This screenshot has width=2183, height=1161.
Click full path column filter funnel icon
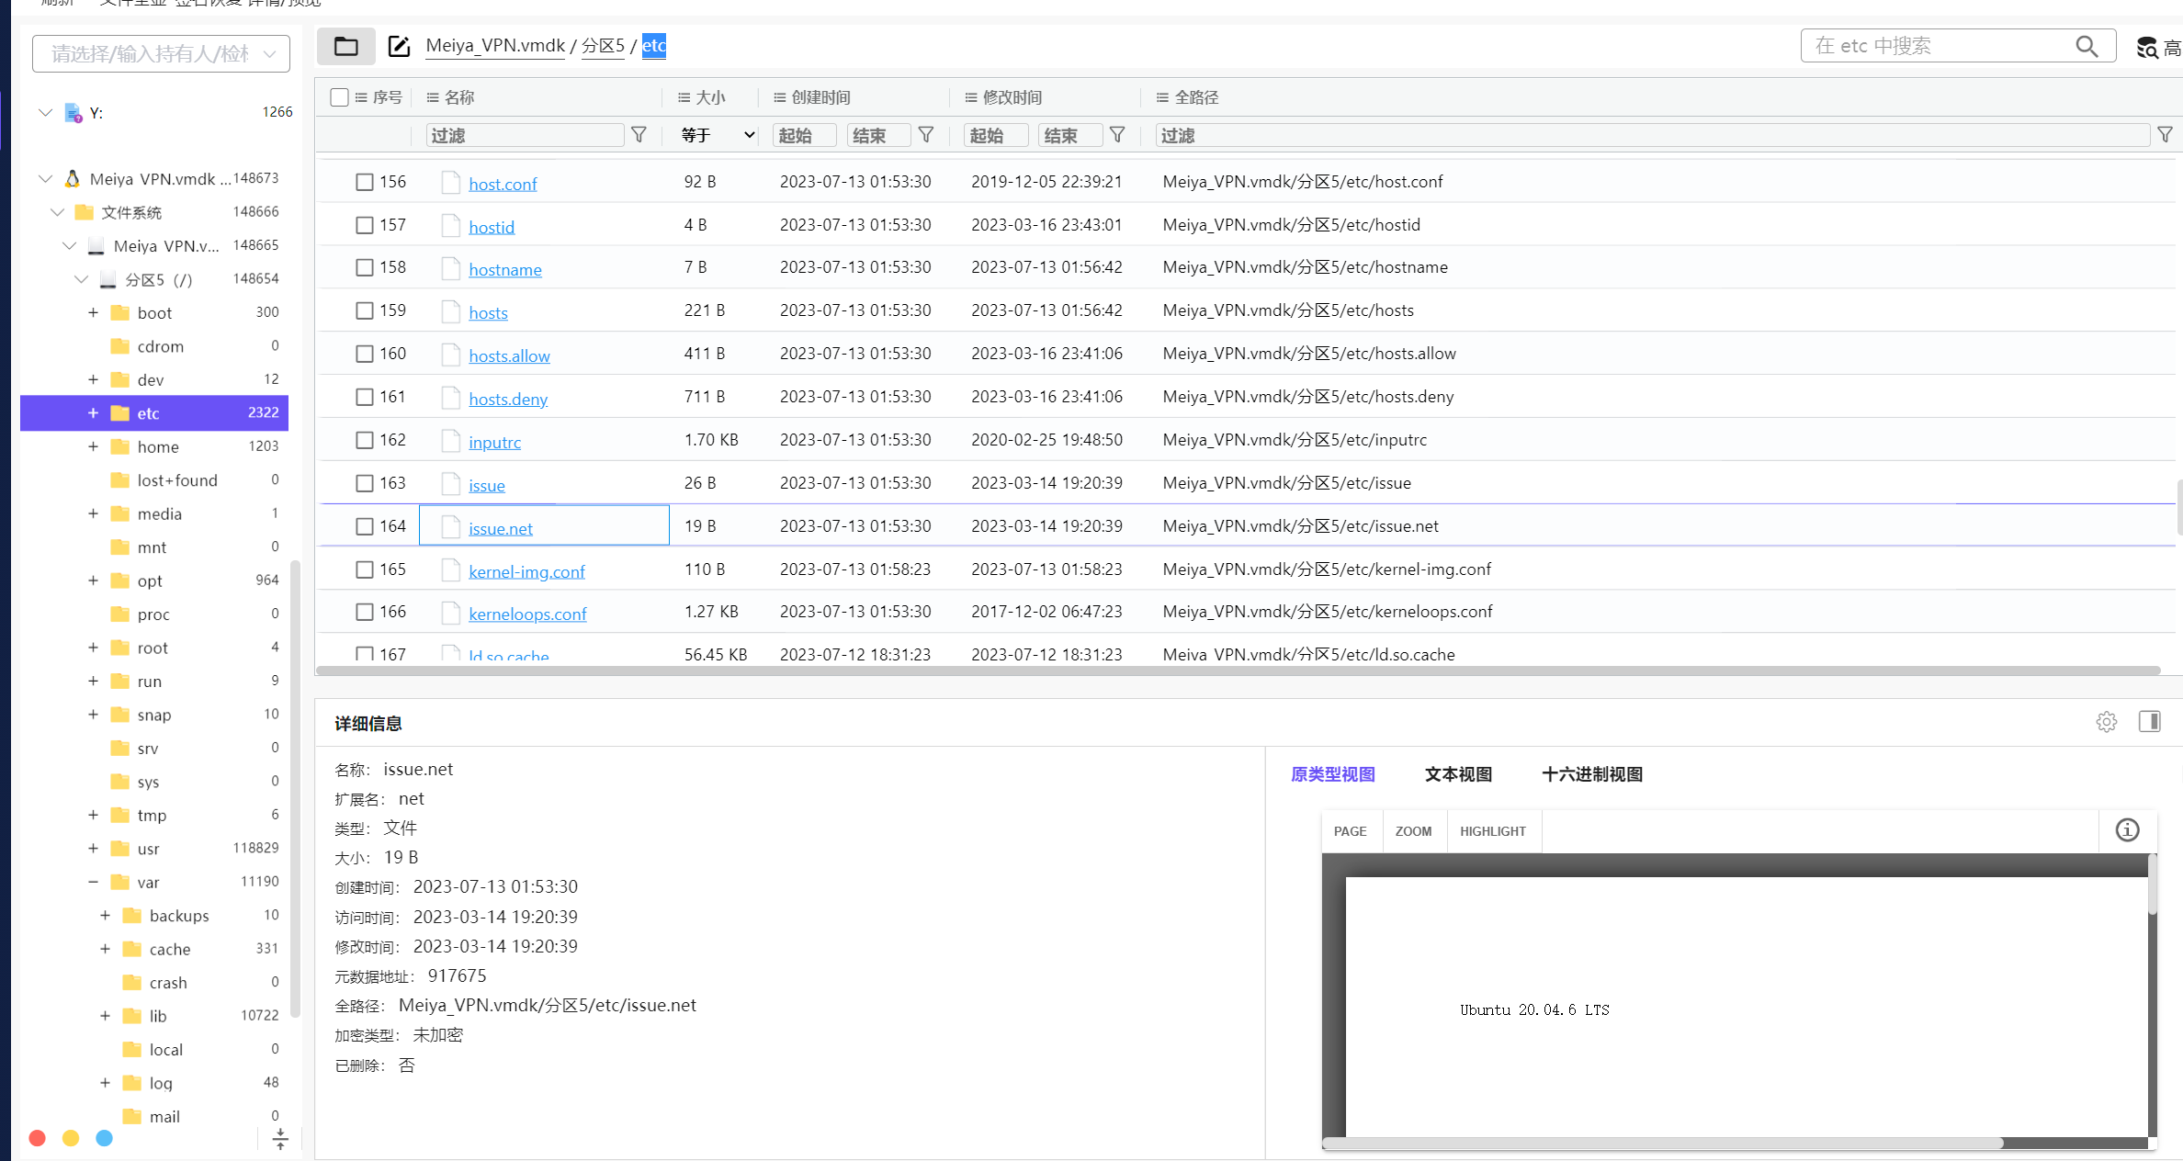pyautogui.click(x=2165, y=135)
